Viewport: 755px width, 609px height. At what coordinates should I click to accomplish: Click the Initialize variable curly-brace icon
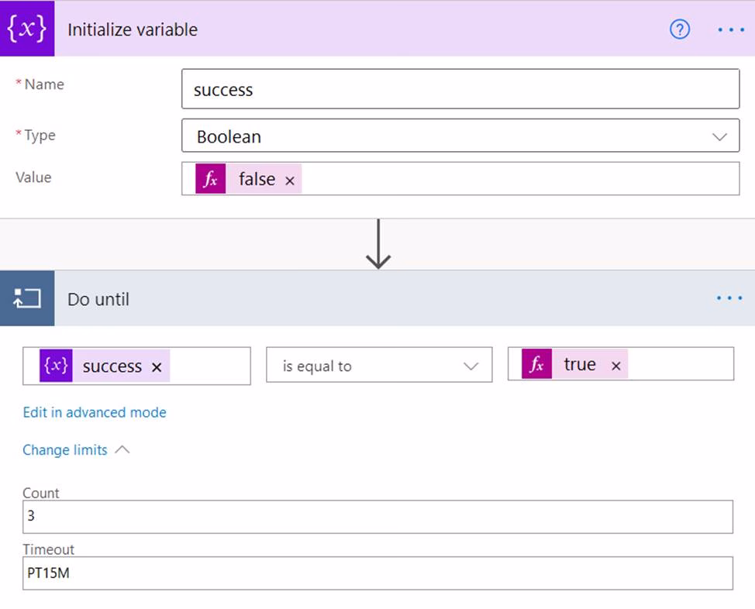[x=27, y=29]
